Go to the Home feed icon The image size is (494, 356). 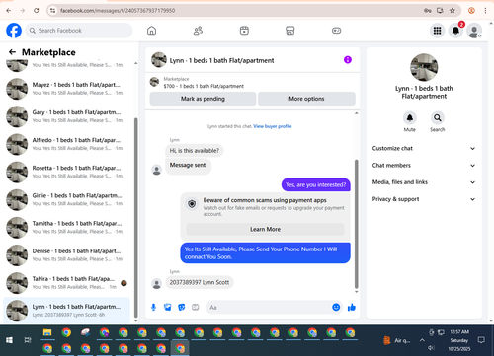151,31
